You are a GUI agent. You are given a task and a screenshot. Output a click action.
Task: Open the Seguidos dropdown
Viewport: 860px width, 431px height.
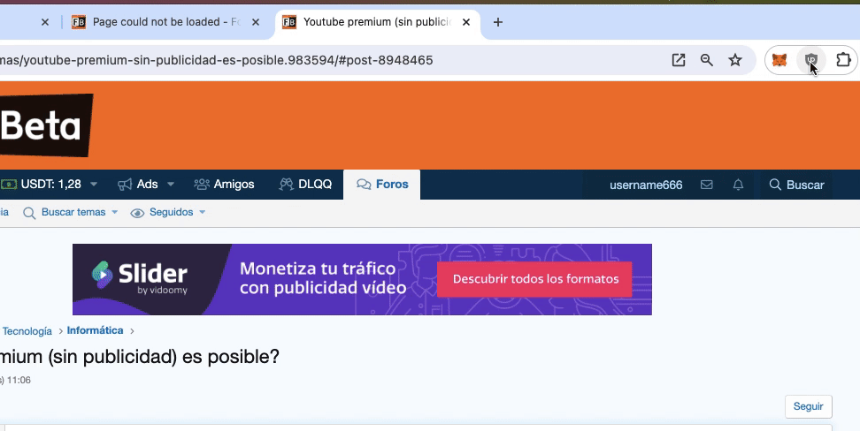point(168,213)
